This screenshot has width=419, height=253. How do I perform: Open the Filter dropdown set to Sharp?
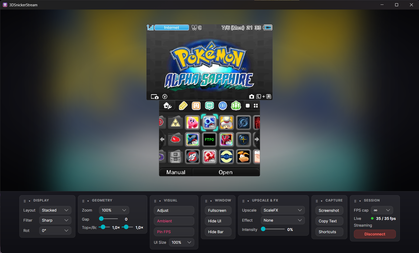click(x=55, y=220)
